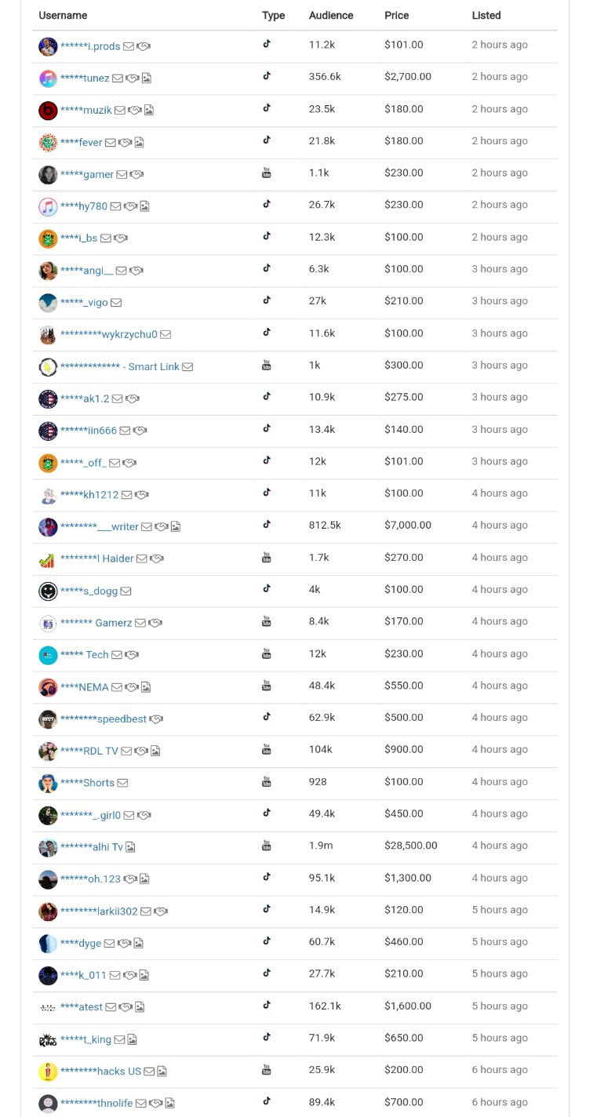The height and width of the screenshot is (1117, 604).
Task: Click the image icon beside alhi Tv
Action: [x=130, y=847]
